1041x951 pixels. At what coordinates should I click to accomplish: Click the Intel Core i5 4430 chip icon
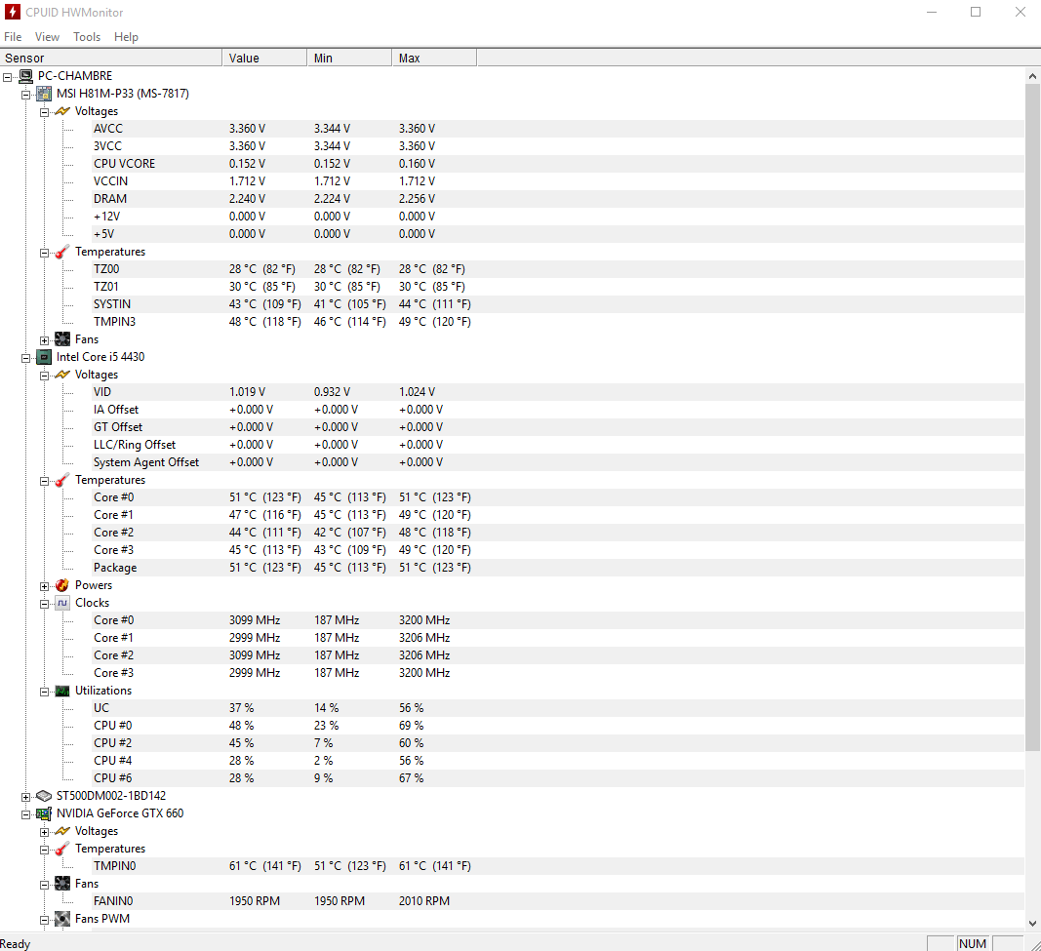pos(44,357)
